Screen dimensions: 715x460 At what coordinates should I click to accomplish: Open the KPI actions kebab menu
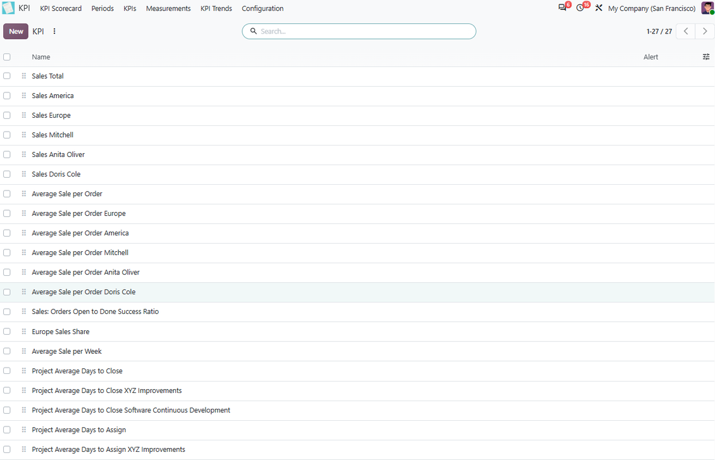click(x=54, y=32)
